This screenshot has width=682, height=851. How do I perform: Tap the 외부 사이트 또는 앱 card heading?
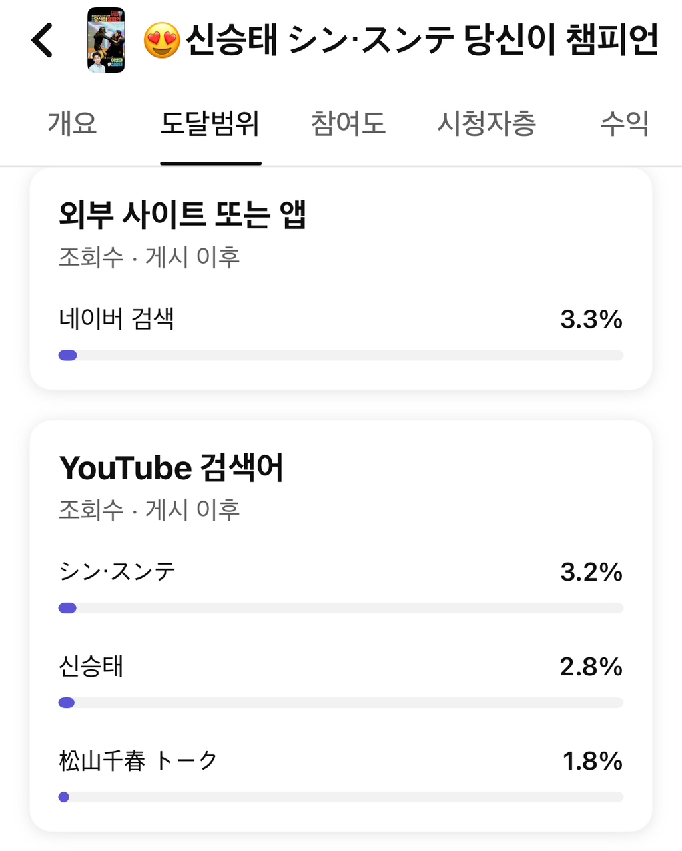tap(182, 214)
